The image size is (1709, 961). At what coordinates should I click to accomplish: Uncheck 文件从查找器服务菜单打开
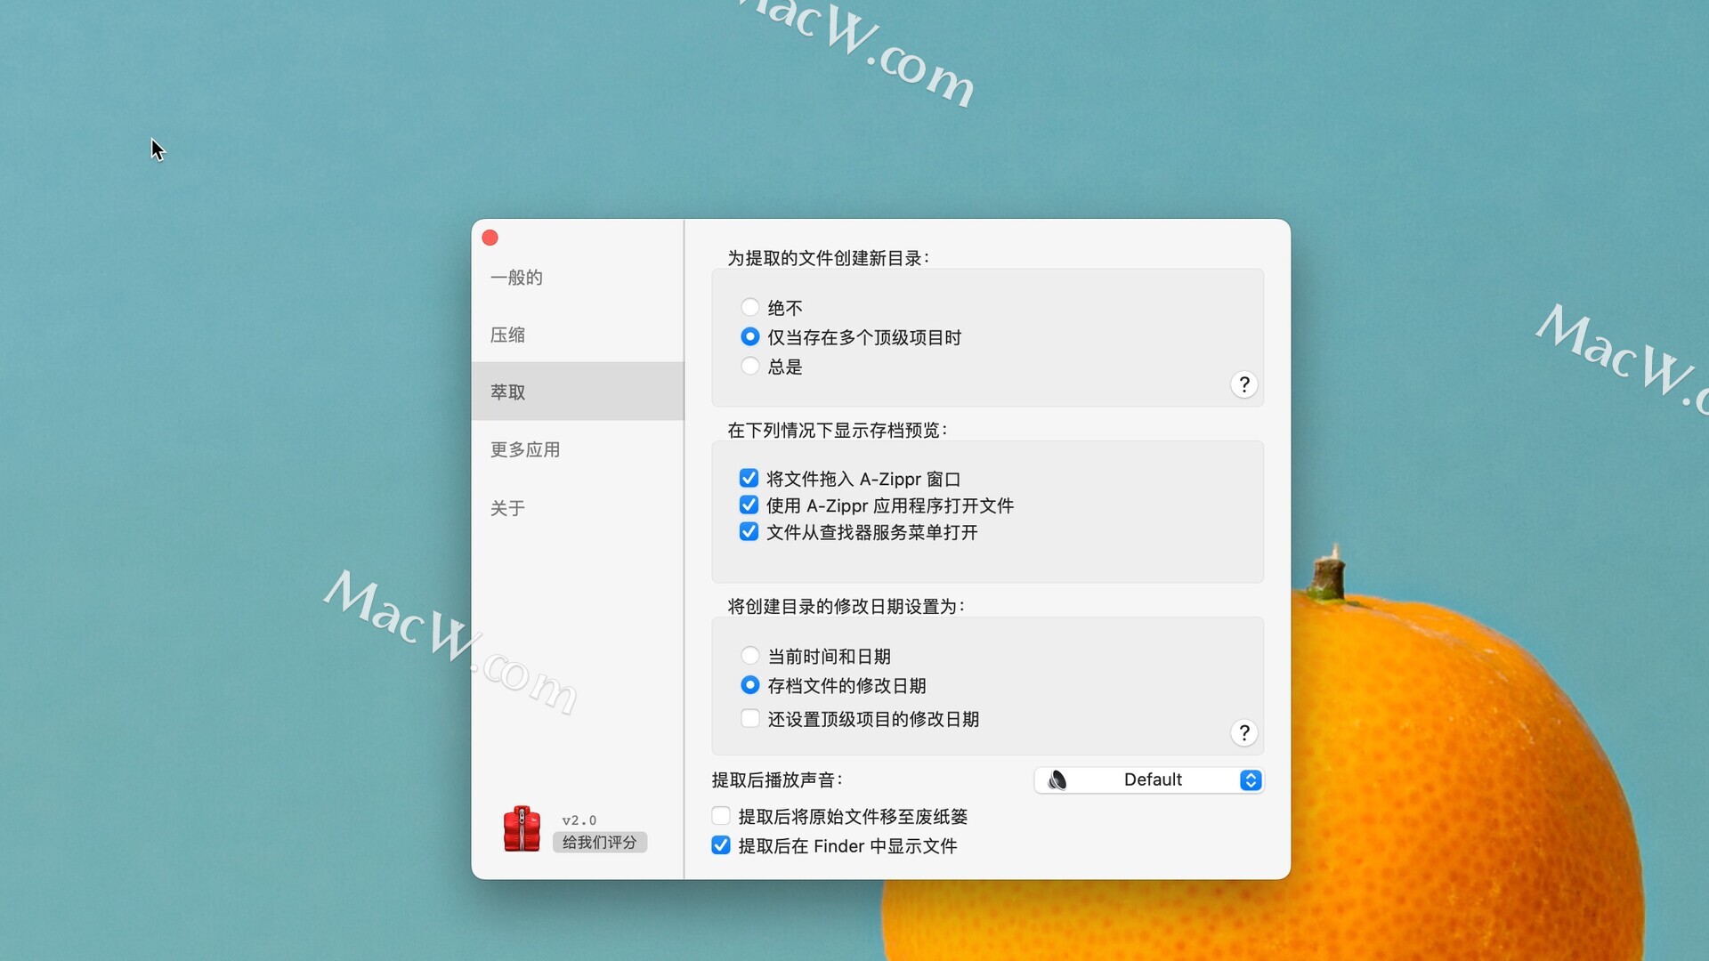(749, 531)
